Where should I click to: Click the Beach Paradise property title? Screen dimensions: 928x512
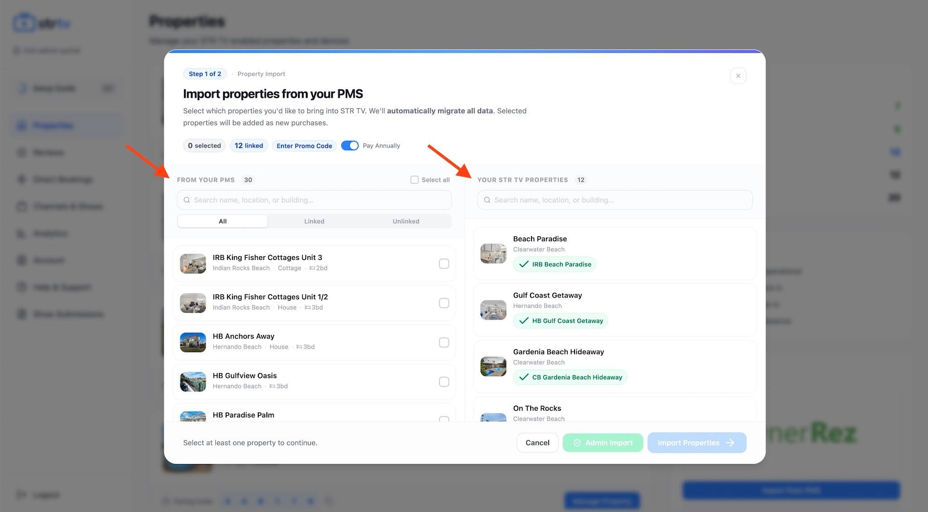(x=540, y=239)
